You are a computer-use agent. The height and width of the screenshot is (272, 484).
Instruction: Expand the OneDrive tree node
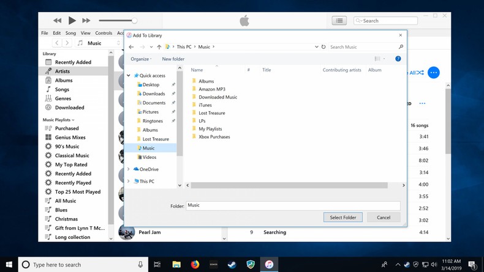click(129, 169)
